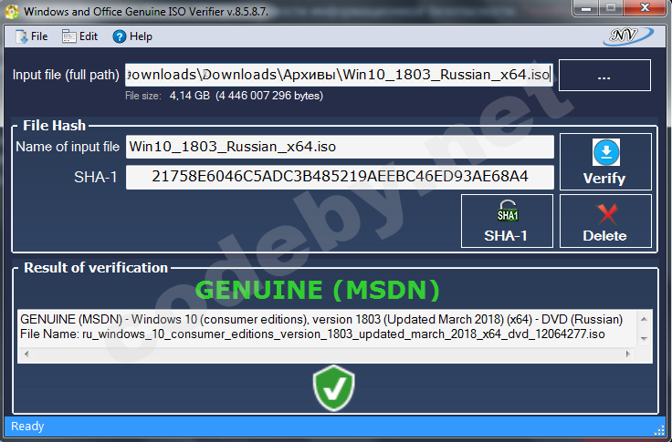The height and width of the screenshot is (442, 672).
Task: Click the File menu page icon
Action: (x=21, y=36)
